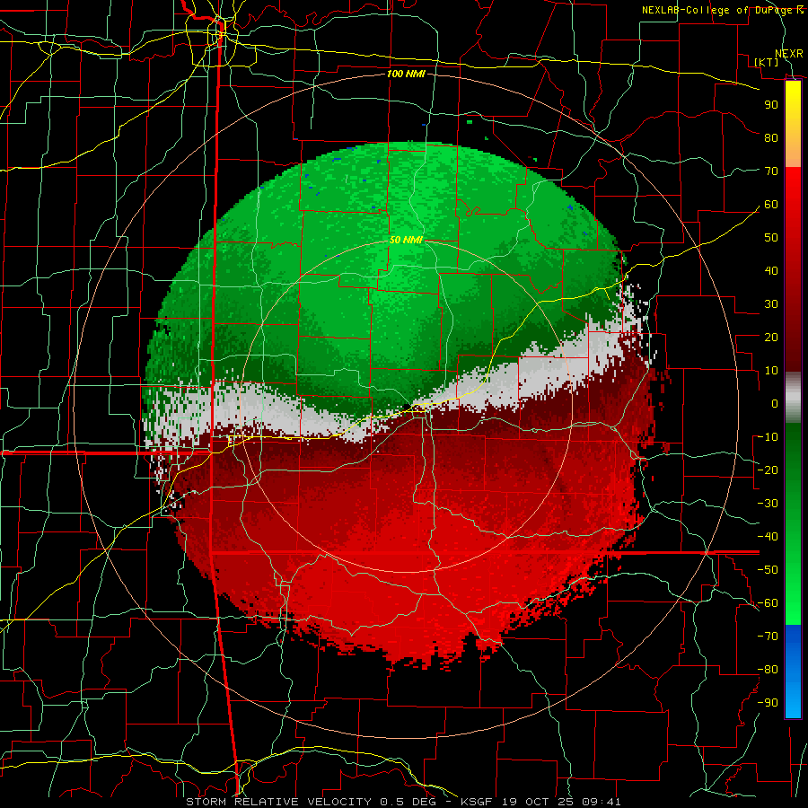Click the -30 value on the velocity scale
This screenshot has width=808, height=808.
[x=768, y=504]
